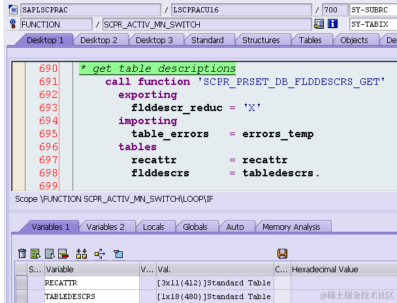Click the TABLEDESCRS variable cell
The height and width of the screenshot is (303, 397).
click(x=92, y=296)
